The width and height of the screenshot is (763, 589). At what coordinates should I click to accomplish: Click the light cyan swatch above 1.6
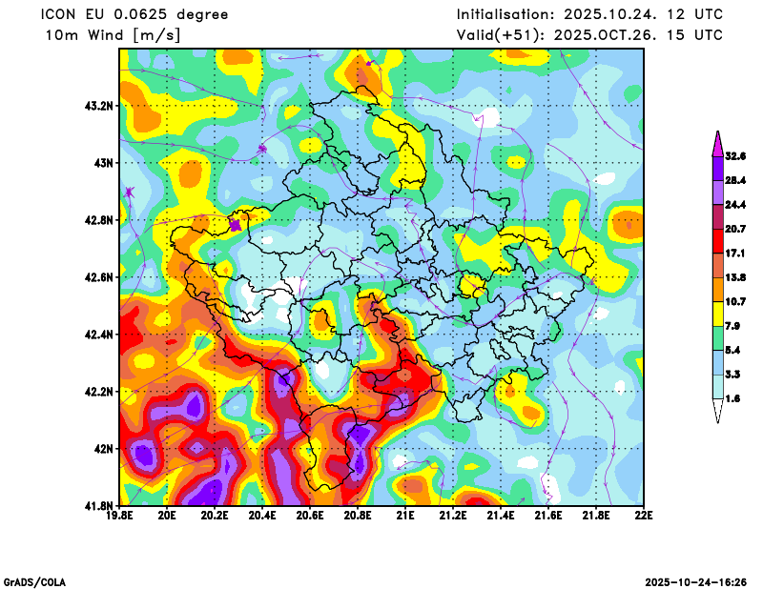(717, 386)
